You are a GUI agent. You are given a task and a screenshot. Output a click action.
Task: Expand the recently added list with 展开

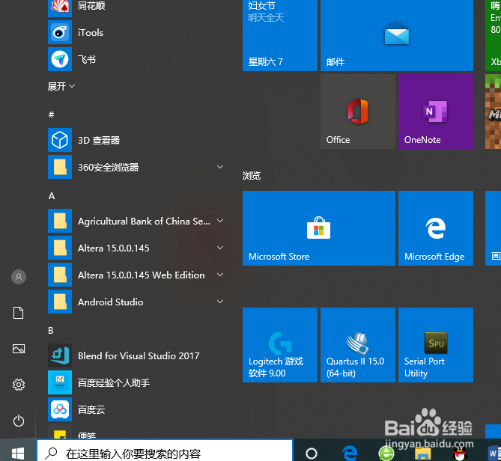61,86
